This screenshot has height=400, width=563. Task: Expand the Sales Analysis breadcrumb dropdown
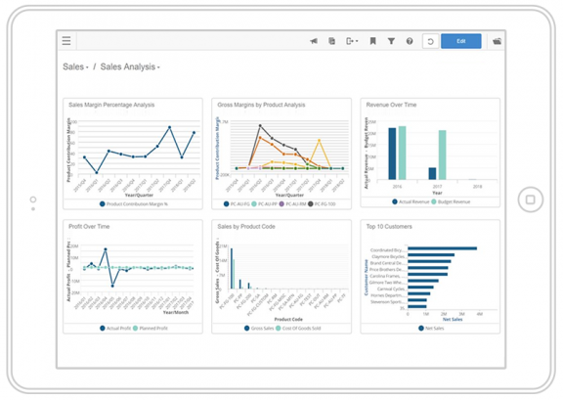[x=130, y=67]
